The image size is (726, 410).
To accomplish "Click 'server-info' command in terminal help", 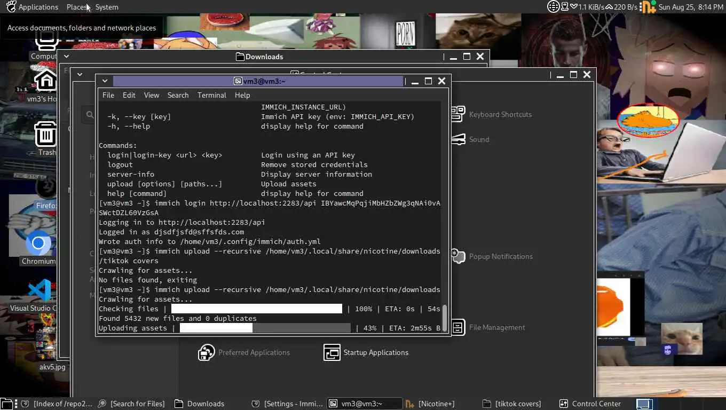I will 131,174.
